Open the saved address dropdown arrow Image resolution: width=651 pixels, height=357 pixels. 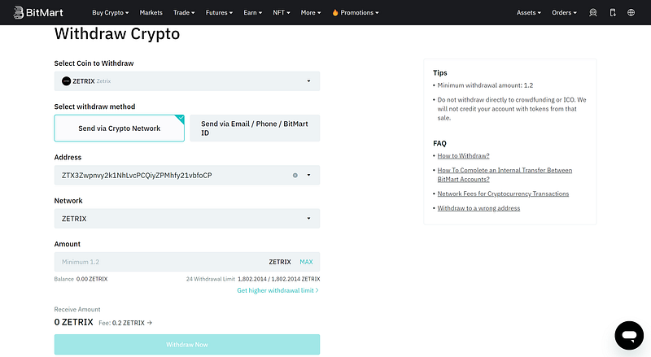click(x=308, y=175)
